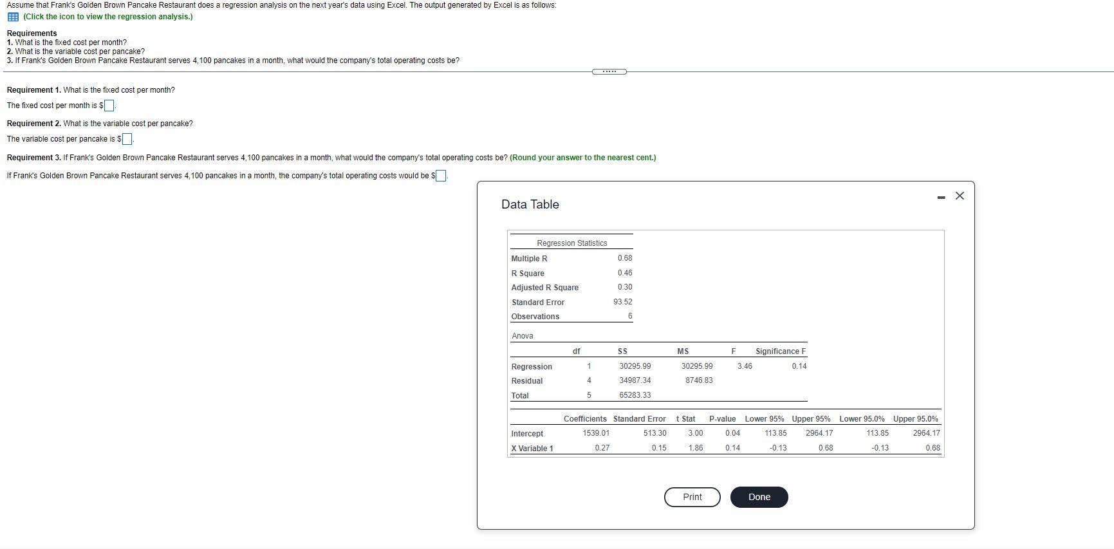Select the R Square value 0.46
The image size is (1114, 549).
pyautogui.click(x=625, y=273)
